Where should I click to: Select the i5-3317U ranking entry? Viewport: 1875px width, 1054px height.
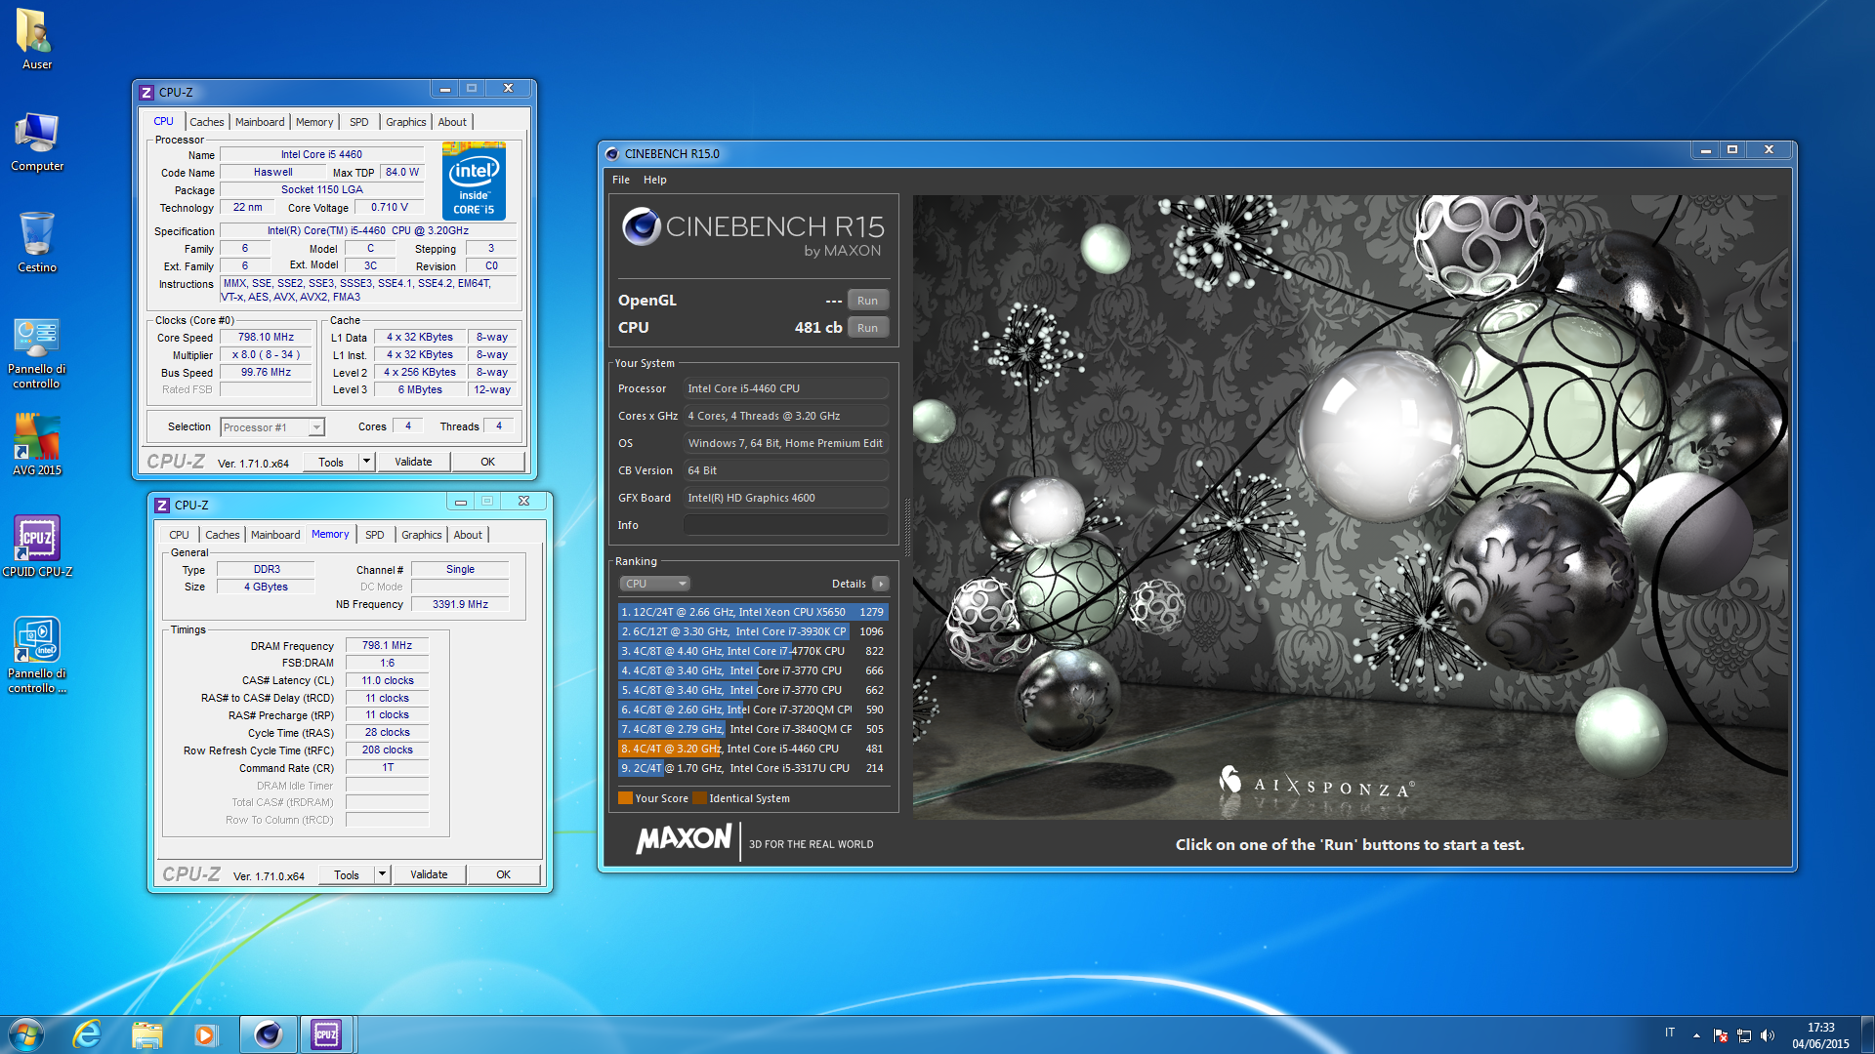click(752, 768)
